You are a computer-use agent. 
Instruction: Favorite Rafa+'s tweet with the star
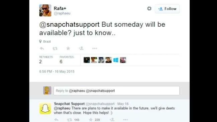tap(68, 48)
